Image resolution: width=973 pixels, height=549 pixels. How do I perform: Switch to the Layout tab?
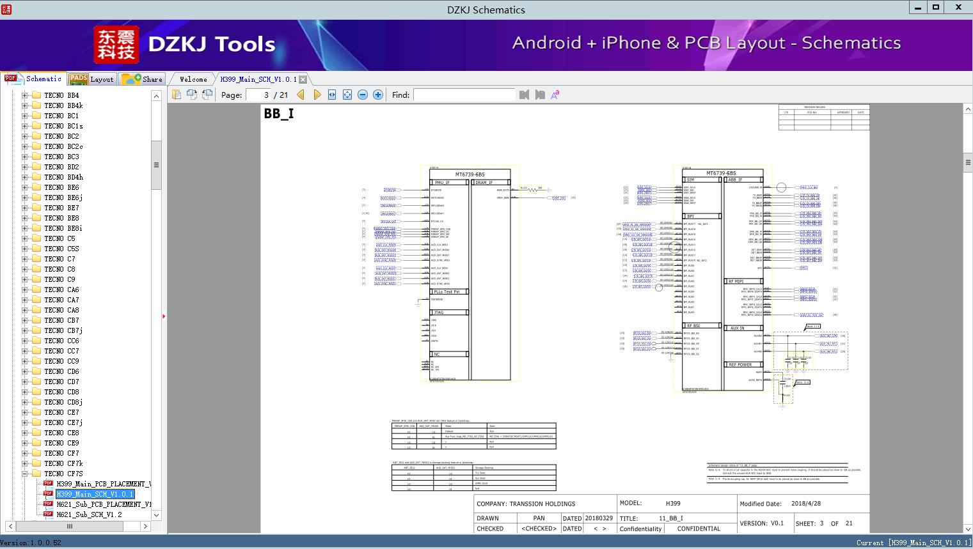[91, 79]
